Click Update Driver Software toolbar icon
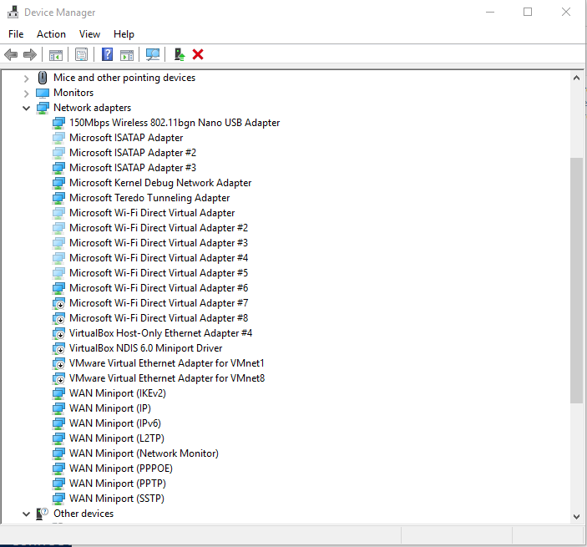This screenshot has width=587, height=547. pyautogui.click(x=179, y=54)
